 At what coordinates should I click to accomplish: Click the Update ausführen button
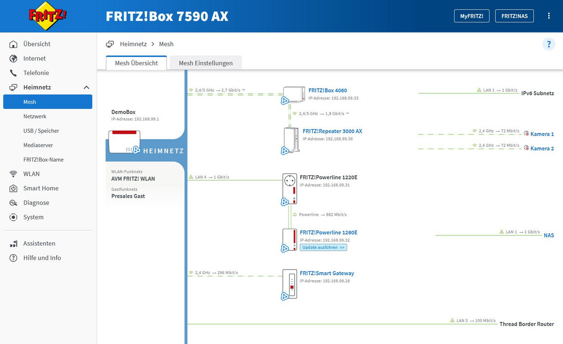pyautogui.click(x=324, y=247)
